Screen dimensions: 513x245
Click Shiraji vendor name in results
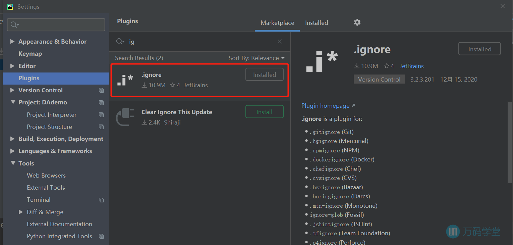tap(172, 122)
